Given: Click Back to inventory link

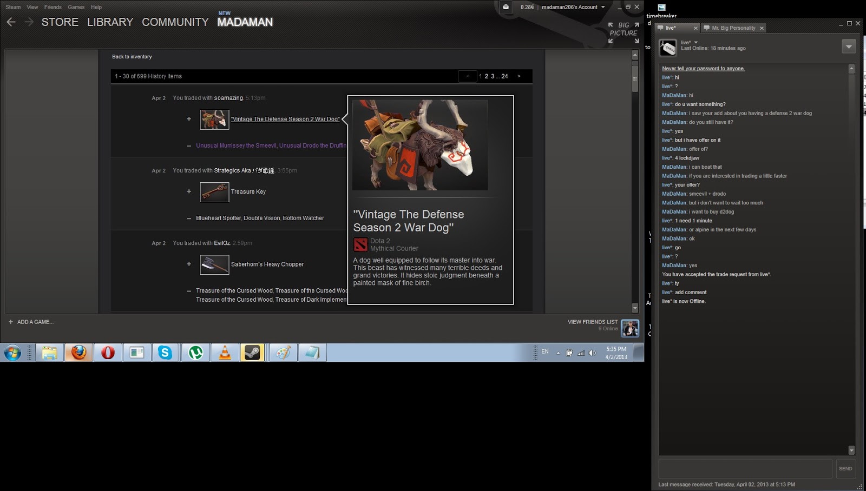Looking at the screenshot, I should tap(132, 57).
